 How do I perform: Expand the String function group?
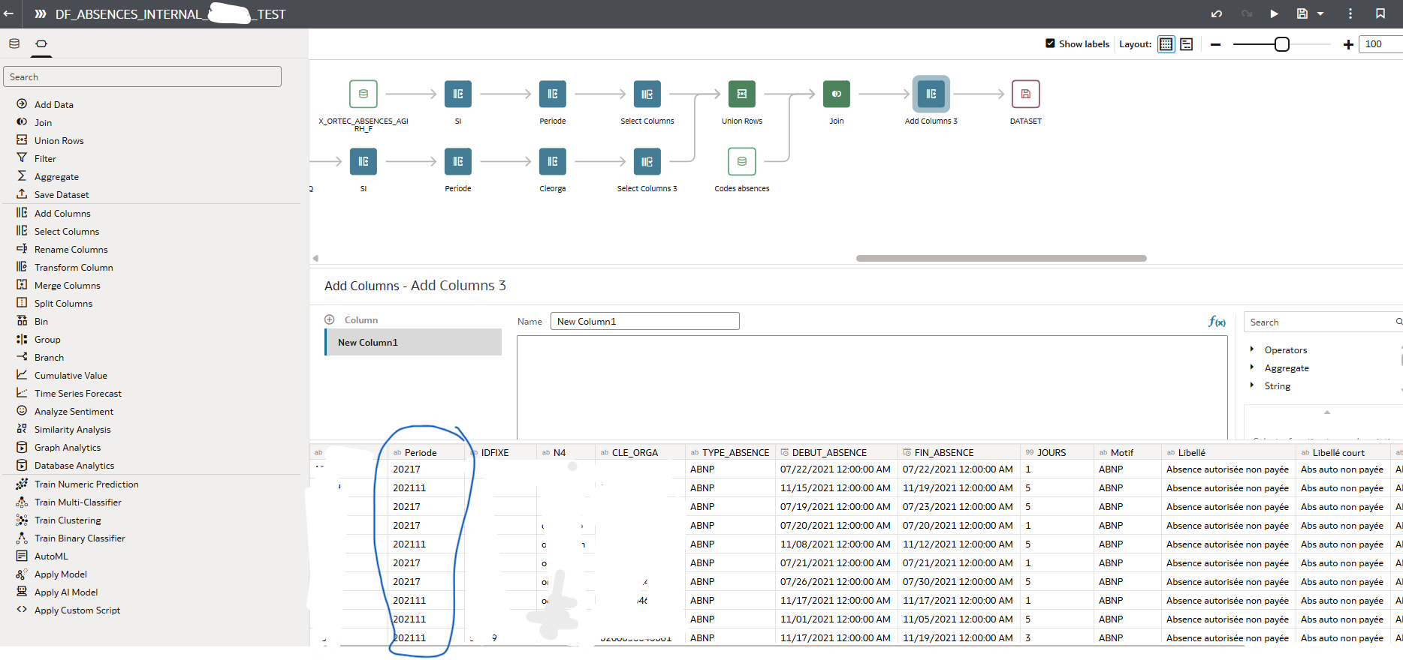(1252, 385)
